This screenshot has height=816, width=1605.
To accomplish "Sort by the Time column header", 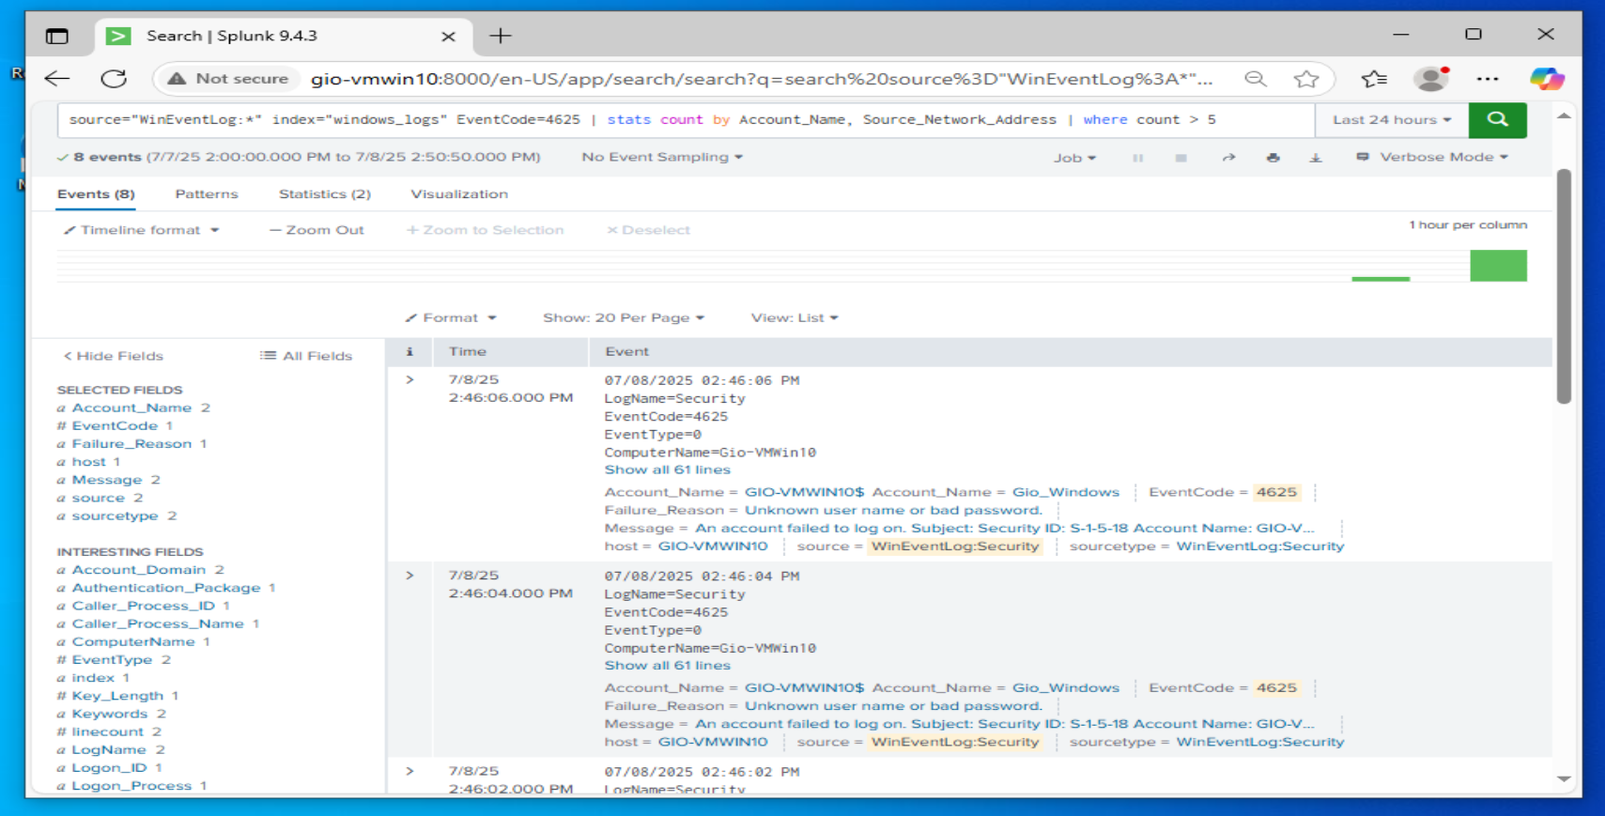I will pos(468,352).
